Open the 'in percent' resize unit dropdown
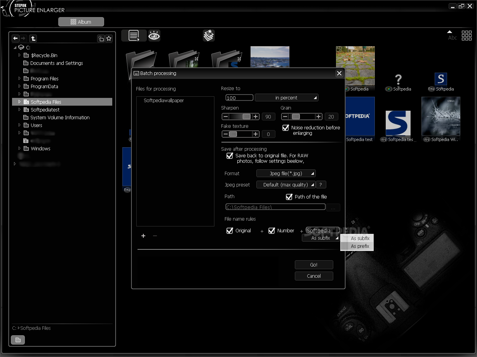This screenshot has height=357, width=477. (287, 98)
